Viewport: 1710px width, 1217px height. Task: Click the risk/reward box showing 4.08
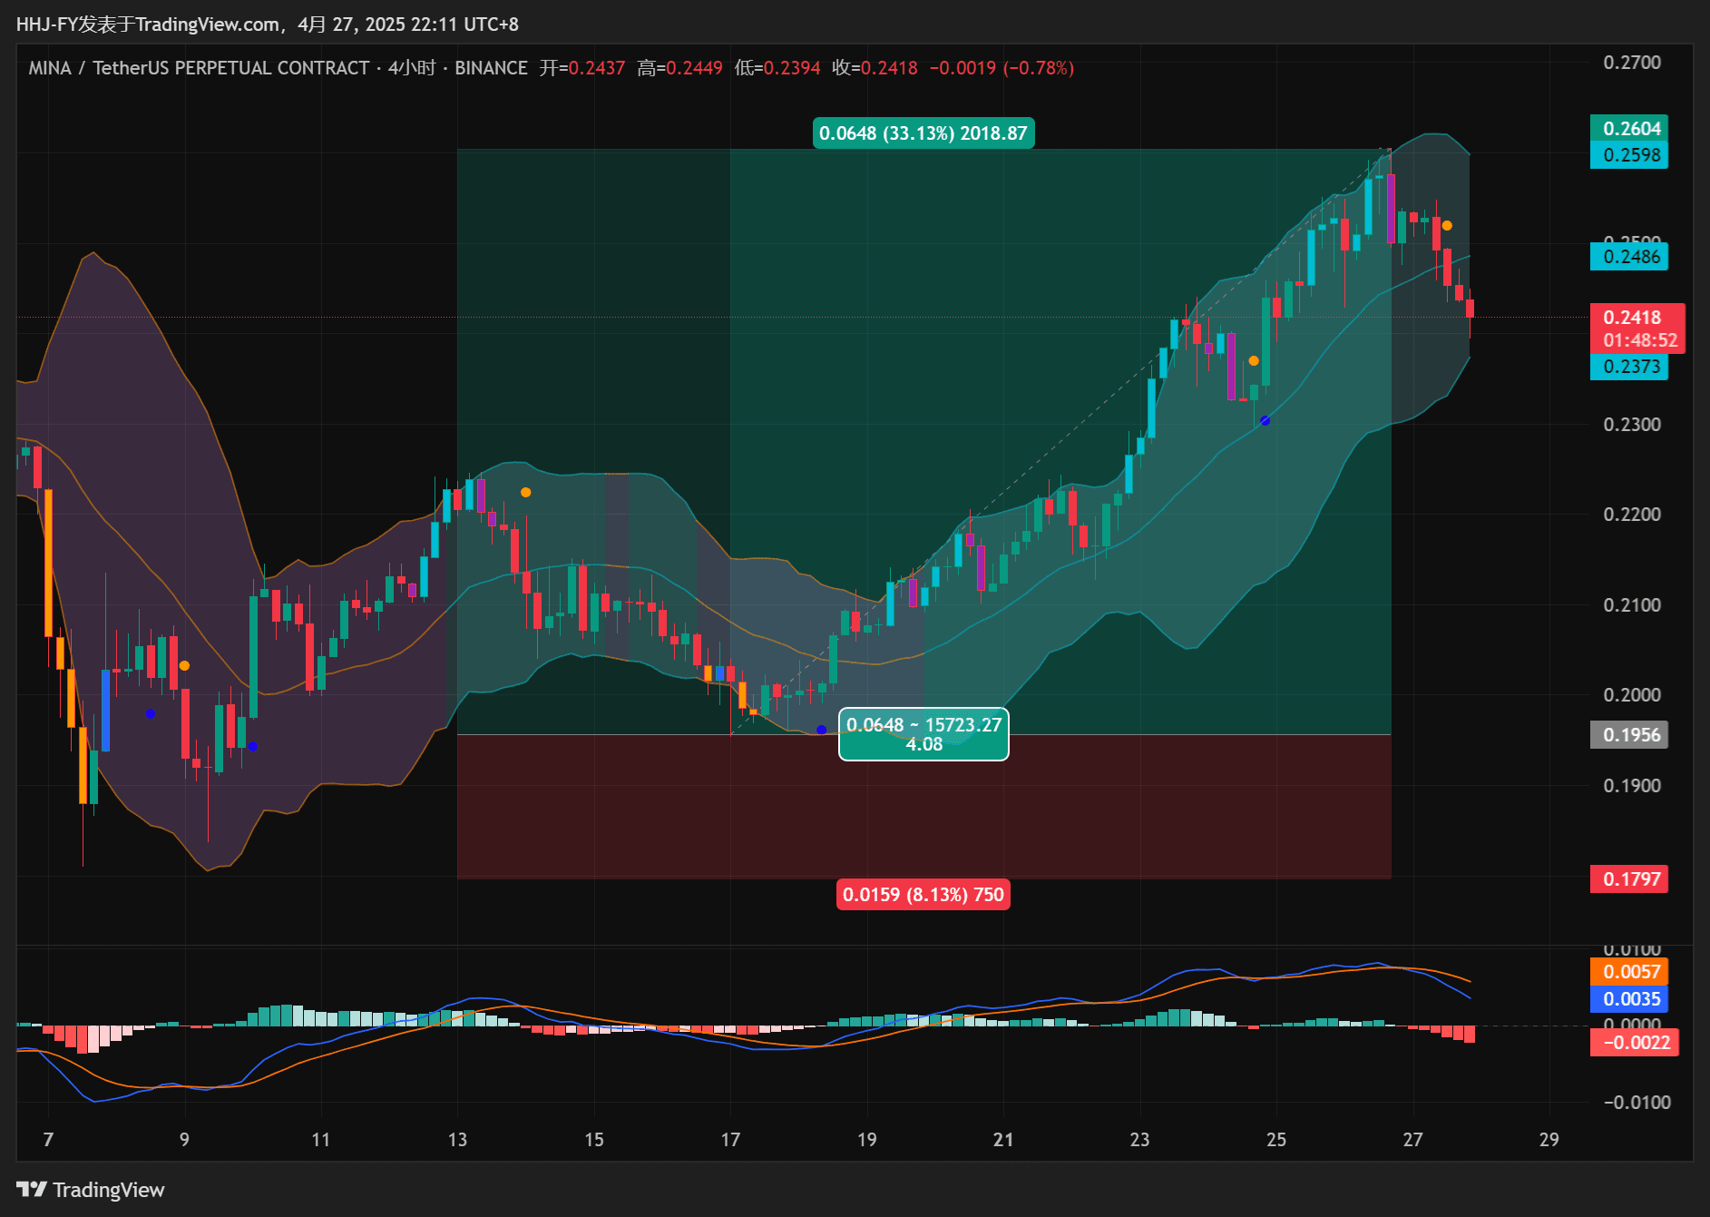click(x=923, y=734)
